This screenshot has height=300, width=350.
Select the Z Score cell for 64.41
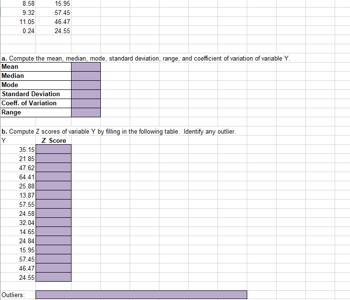[54, 176]
